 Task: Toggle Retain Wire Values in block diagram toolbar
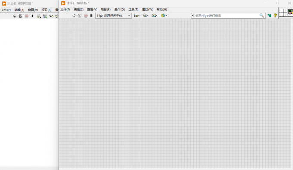pos(45,16)
